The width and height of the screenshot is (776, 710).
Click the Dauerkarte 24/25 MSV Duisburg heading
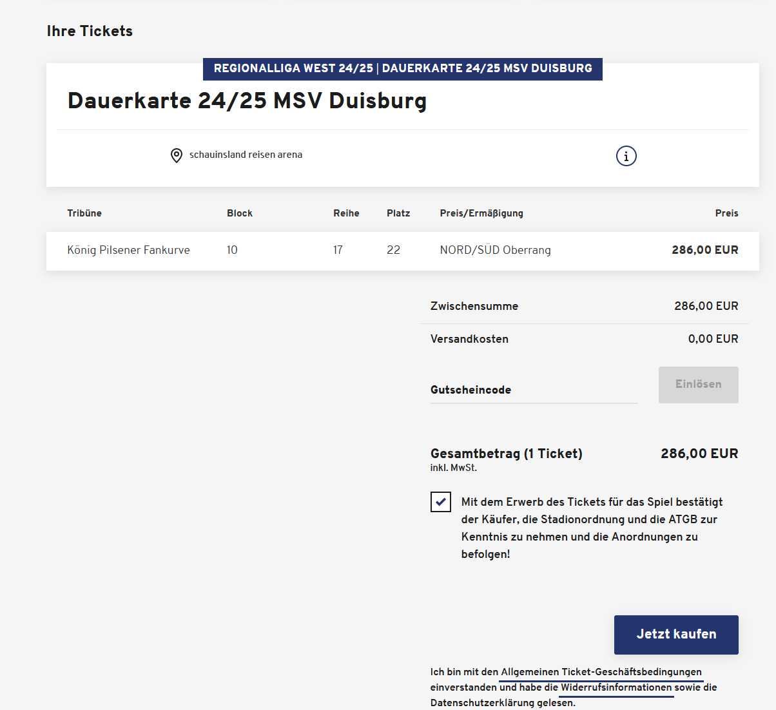[x=247, y=101]
